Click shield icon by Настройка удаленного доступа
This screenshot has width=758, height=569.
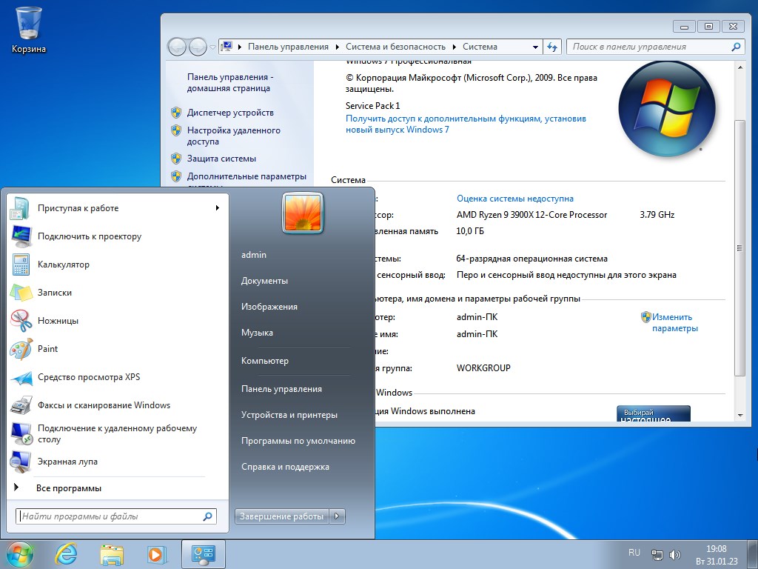(176, 130)
